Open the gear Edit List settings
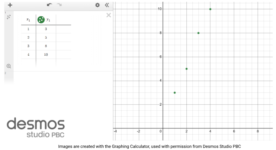The image size is (276, 150). coord(97,5)
